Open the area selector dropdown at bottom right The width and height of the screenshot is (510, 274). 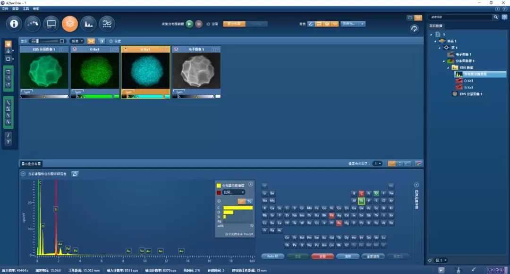tap(442, 260)
